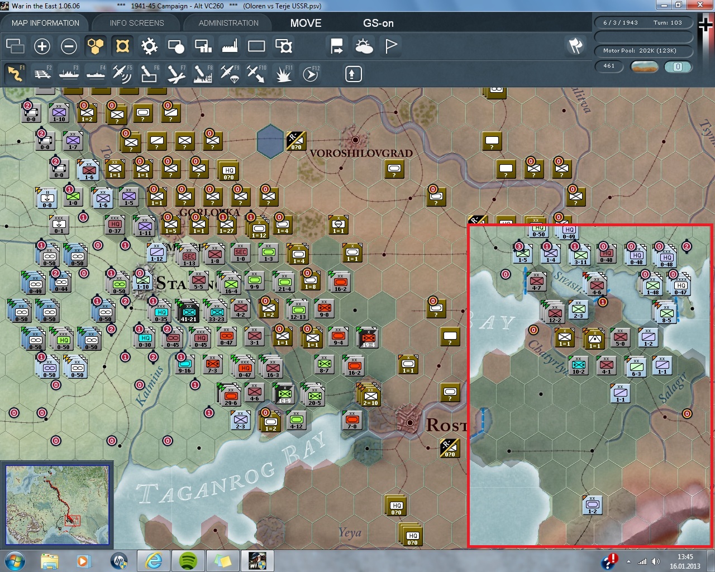Select the F7 bomb airfield mode
This screenshot has width=715, height=572.
click(176, 74)
